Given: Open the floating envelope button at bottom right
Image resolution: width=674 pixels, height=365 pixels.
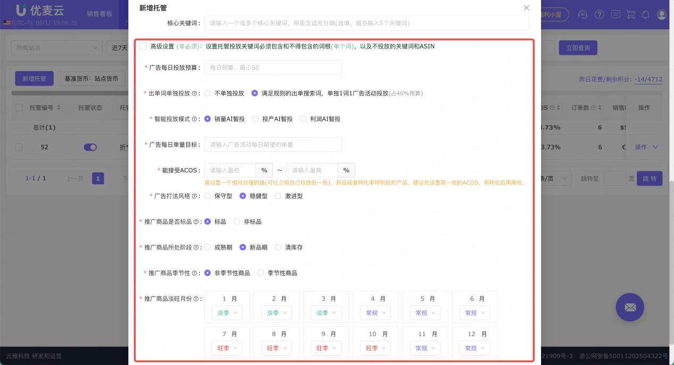Looking at the screenshot, I should pos(630,307).
